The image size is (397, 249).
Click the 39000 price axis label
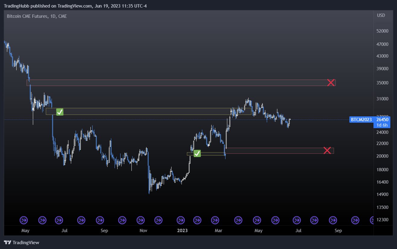382,69
